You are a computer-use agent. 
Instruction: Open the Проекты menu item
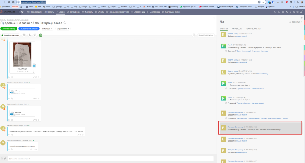click(49, 12)
